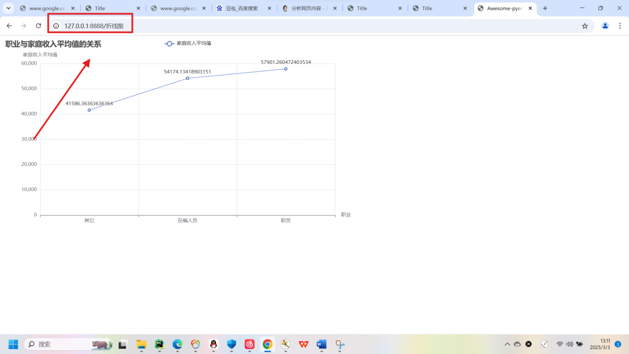Select the Awesome-pyecharts tab
629x354 pixels.
point(505,8)
